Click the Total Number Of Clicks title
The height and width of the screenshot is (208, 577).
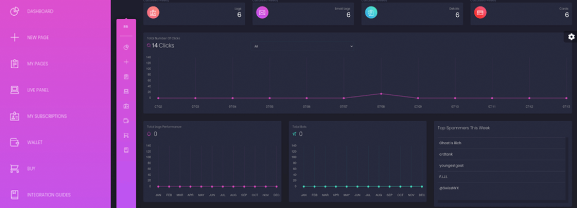coord(164,38)
